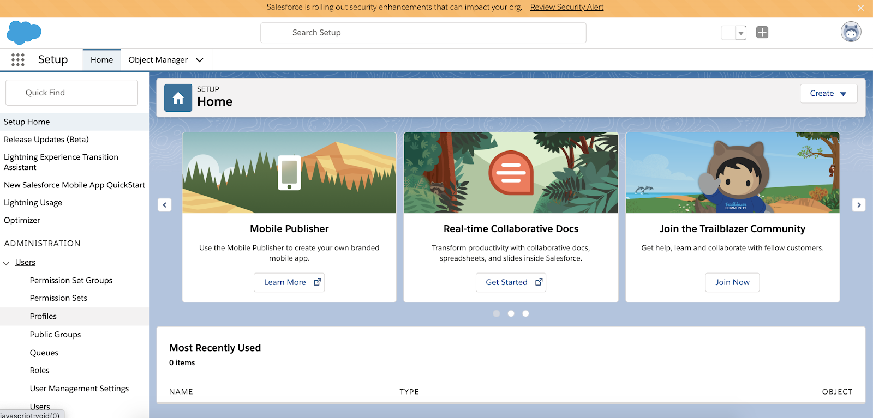
Task: Open the Astro user avatar menu
Action: (x=851, y=32)
